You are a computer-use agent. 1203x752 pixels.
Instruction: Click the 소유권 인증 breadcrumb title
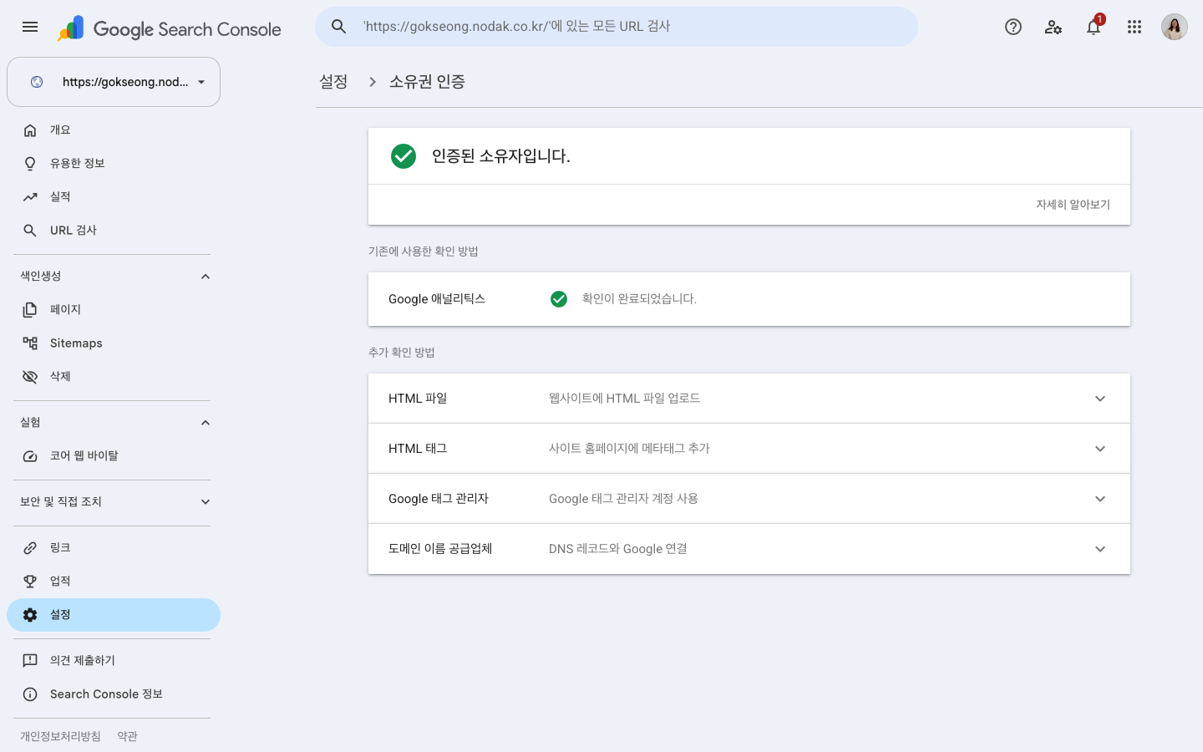(427, 82)
